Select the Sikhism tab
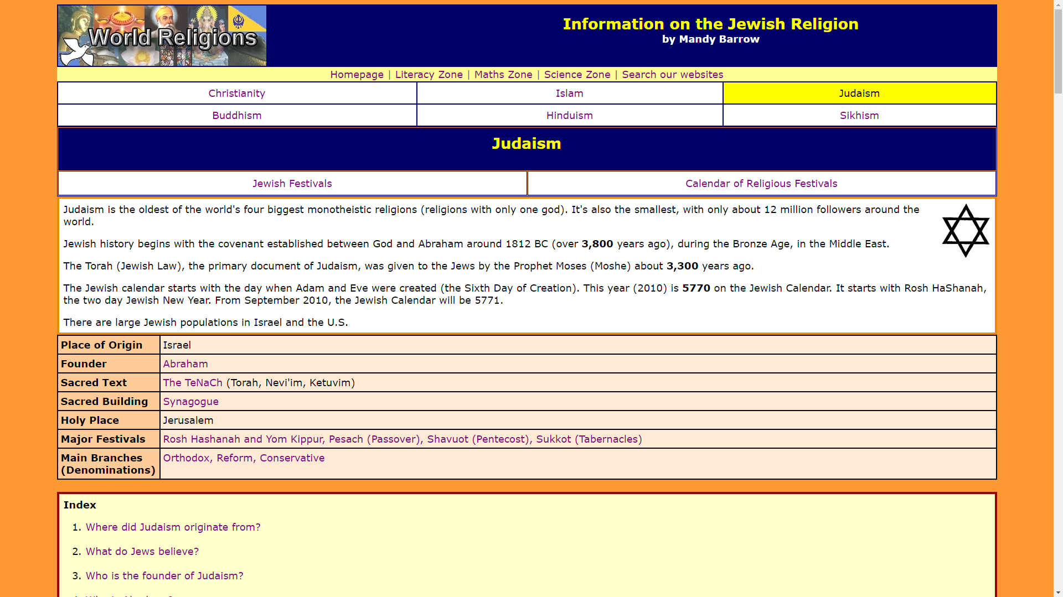Viewport: 1063px width, 597px height. click(859, 116)
